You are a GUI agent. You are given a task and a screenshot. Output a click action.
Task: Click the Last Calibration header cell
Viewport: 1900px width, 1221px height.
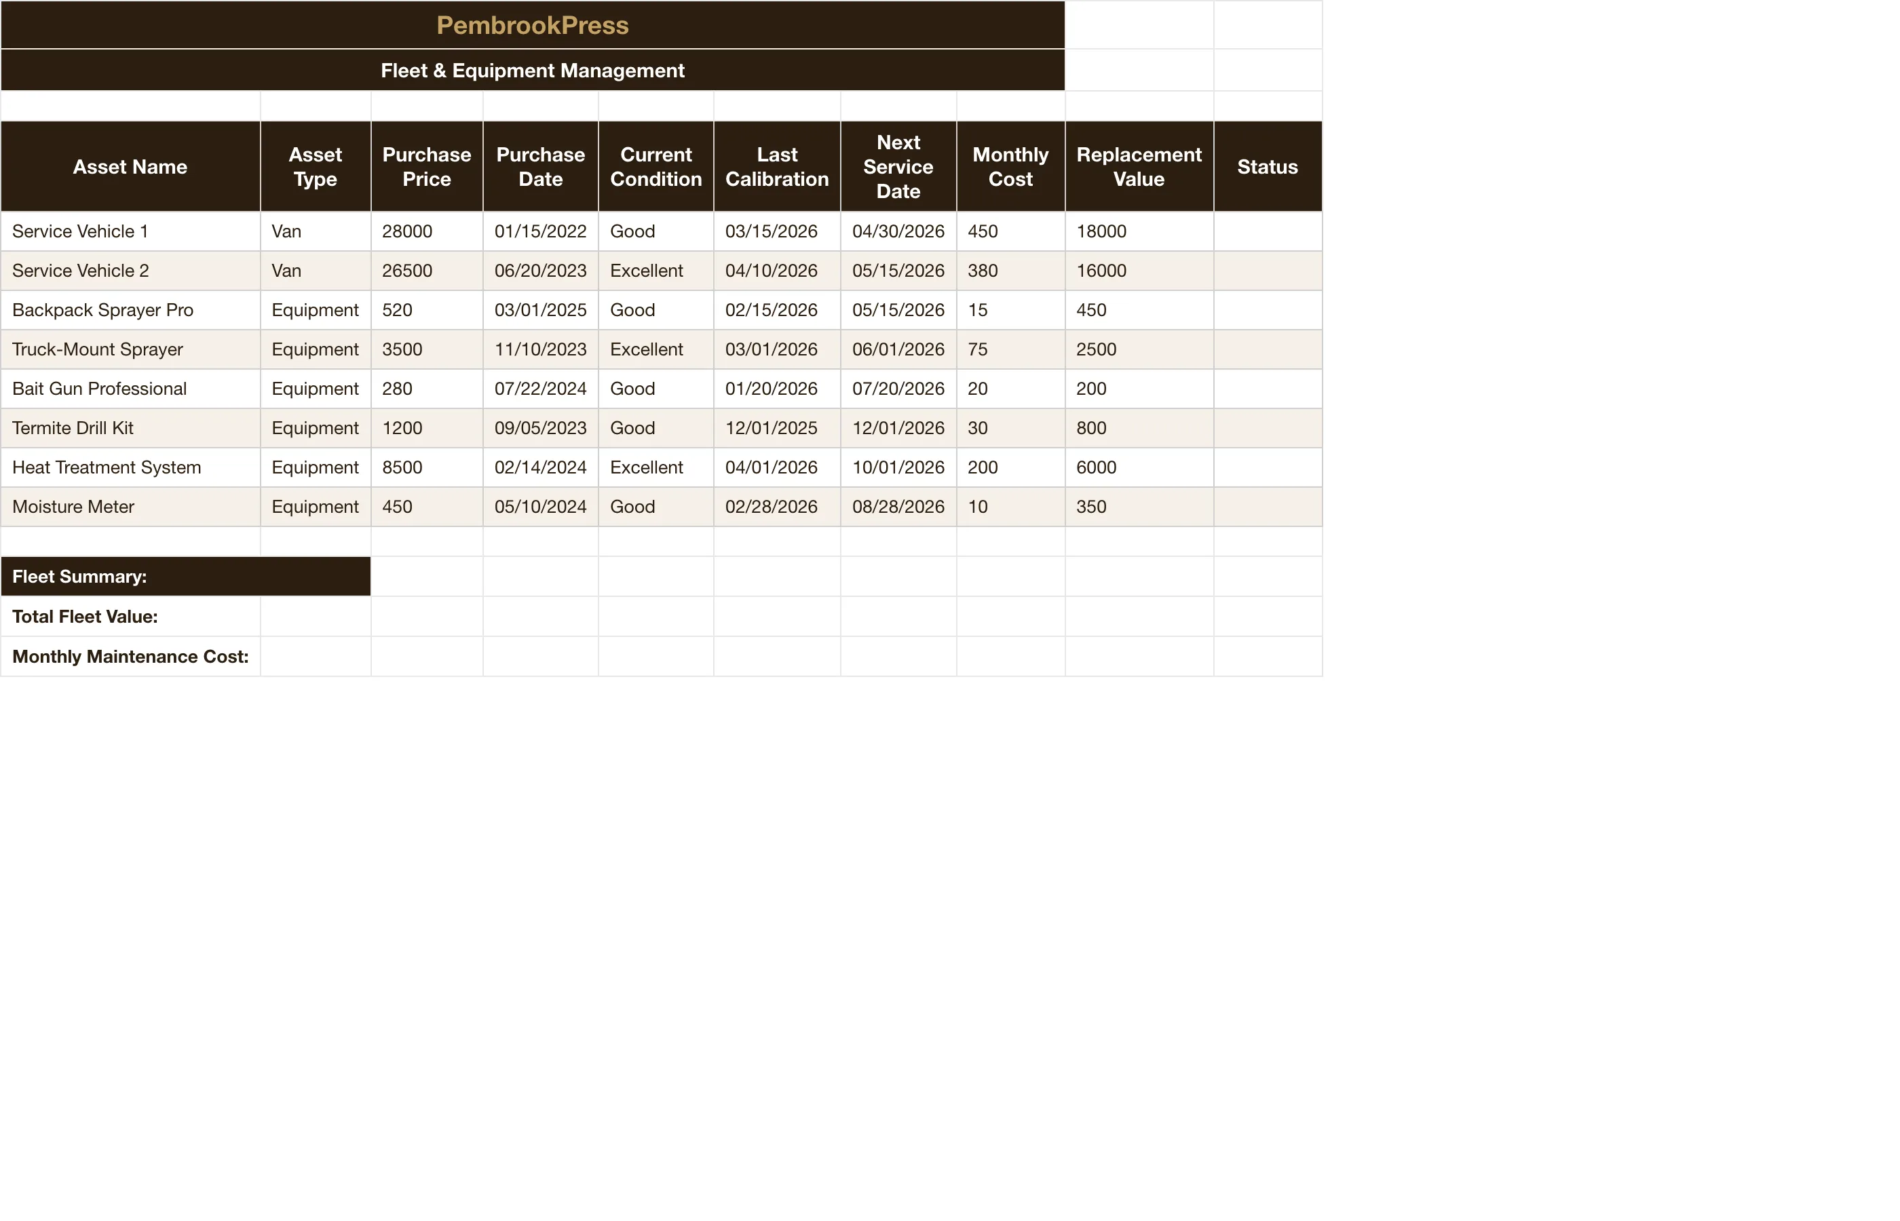pyautogui.click(x=777, y=166)
